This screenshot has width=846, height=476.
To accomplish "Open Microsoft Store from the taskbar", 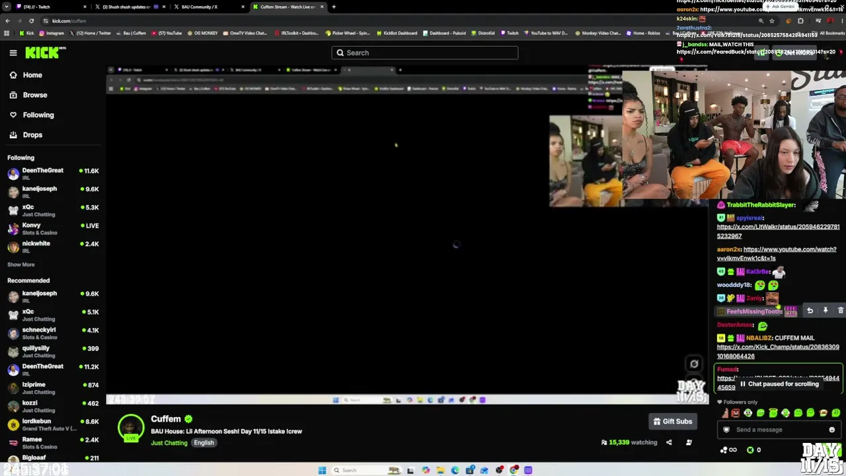I will 470,471.
